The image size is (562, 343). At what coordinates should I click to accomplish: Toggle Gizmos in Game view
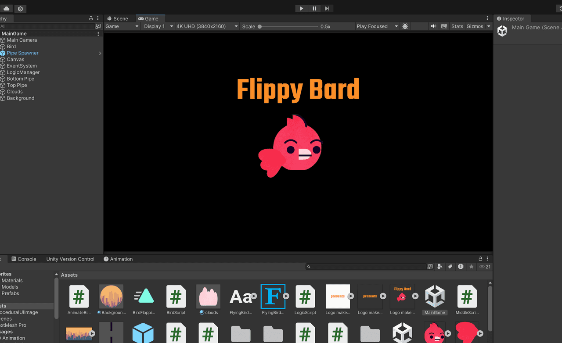point(475,26)
